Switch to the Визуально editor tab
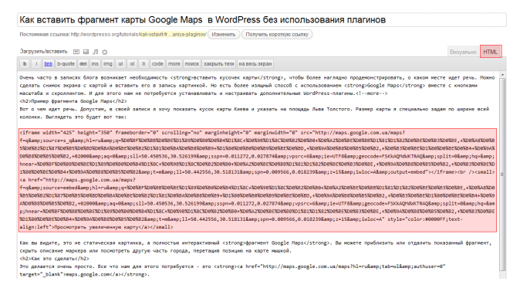Screen dimensions: 520x302 point(463,52)
